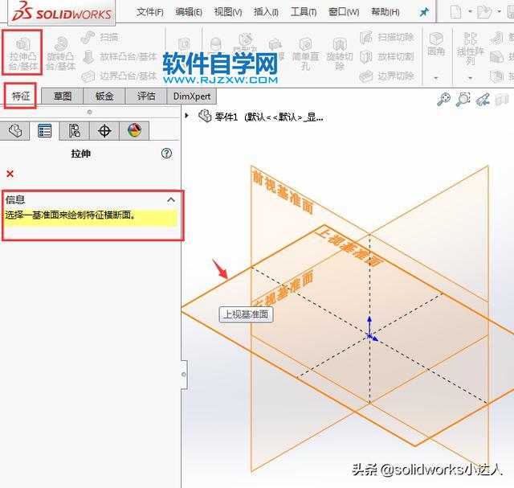The image size is (514, 488).
Task: Switch to the 评估 tab
Action: 146,96
